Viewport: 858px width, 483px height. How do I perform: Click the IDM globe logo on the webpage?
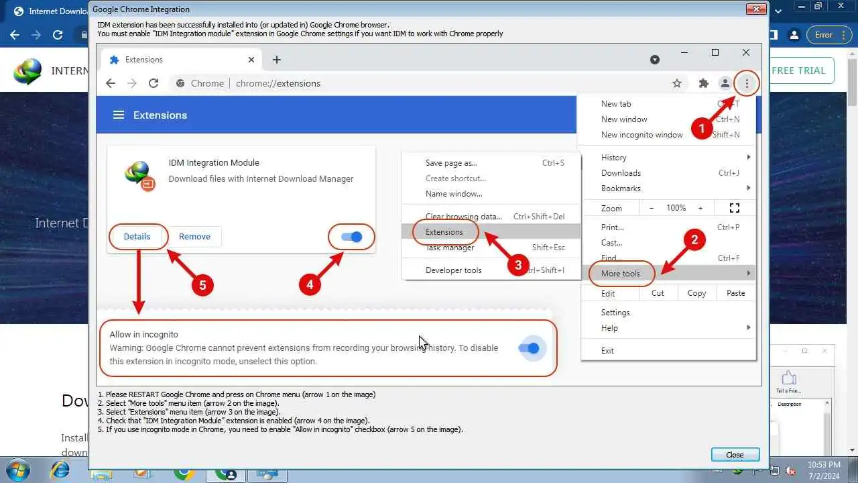(x=27, y=71)
